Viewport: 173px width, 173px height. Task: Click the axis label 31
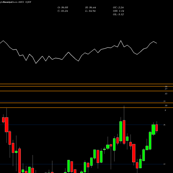[164, 164]
